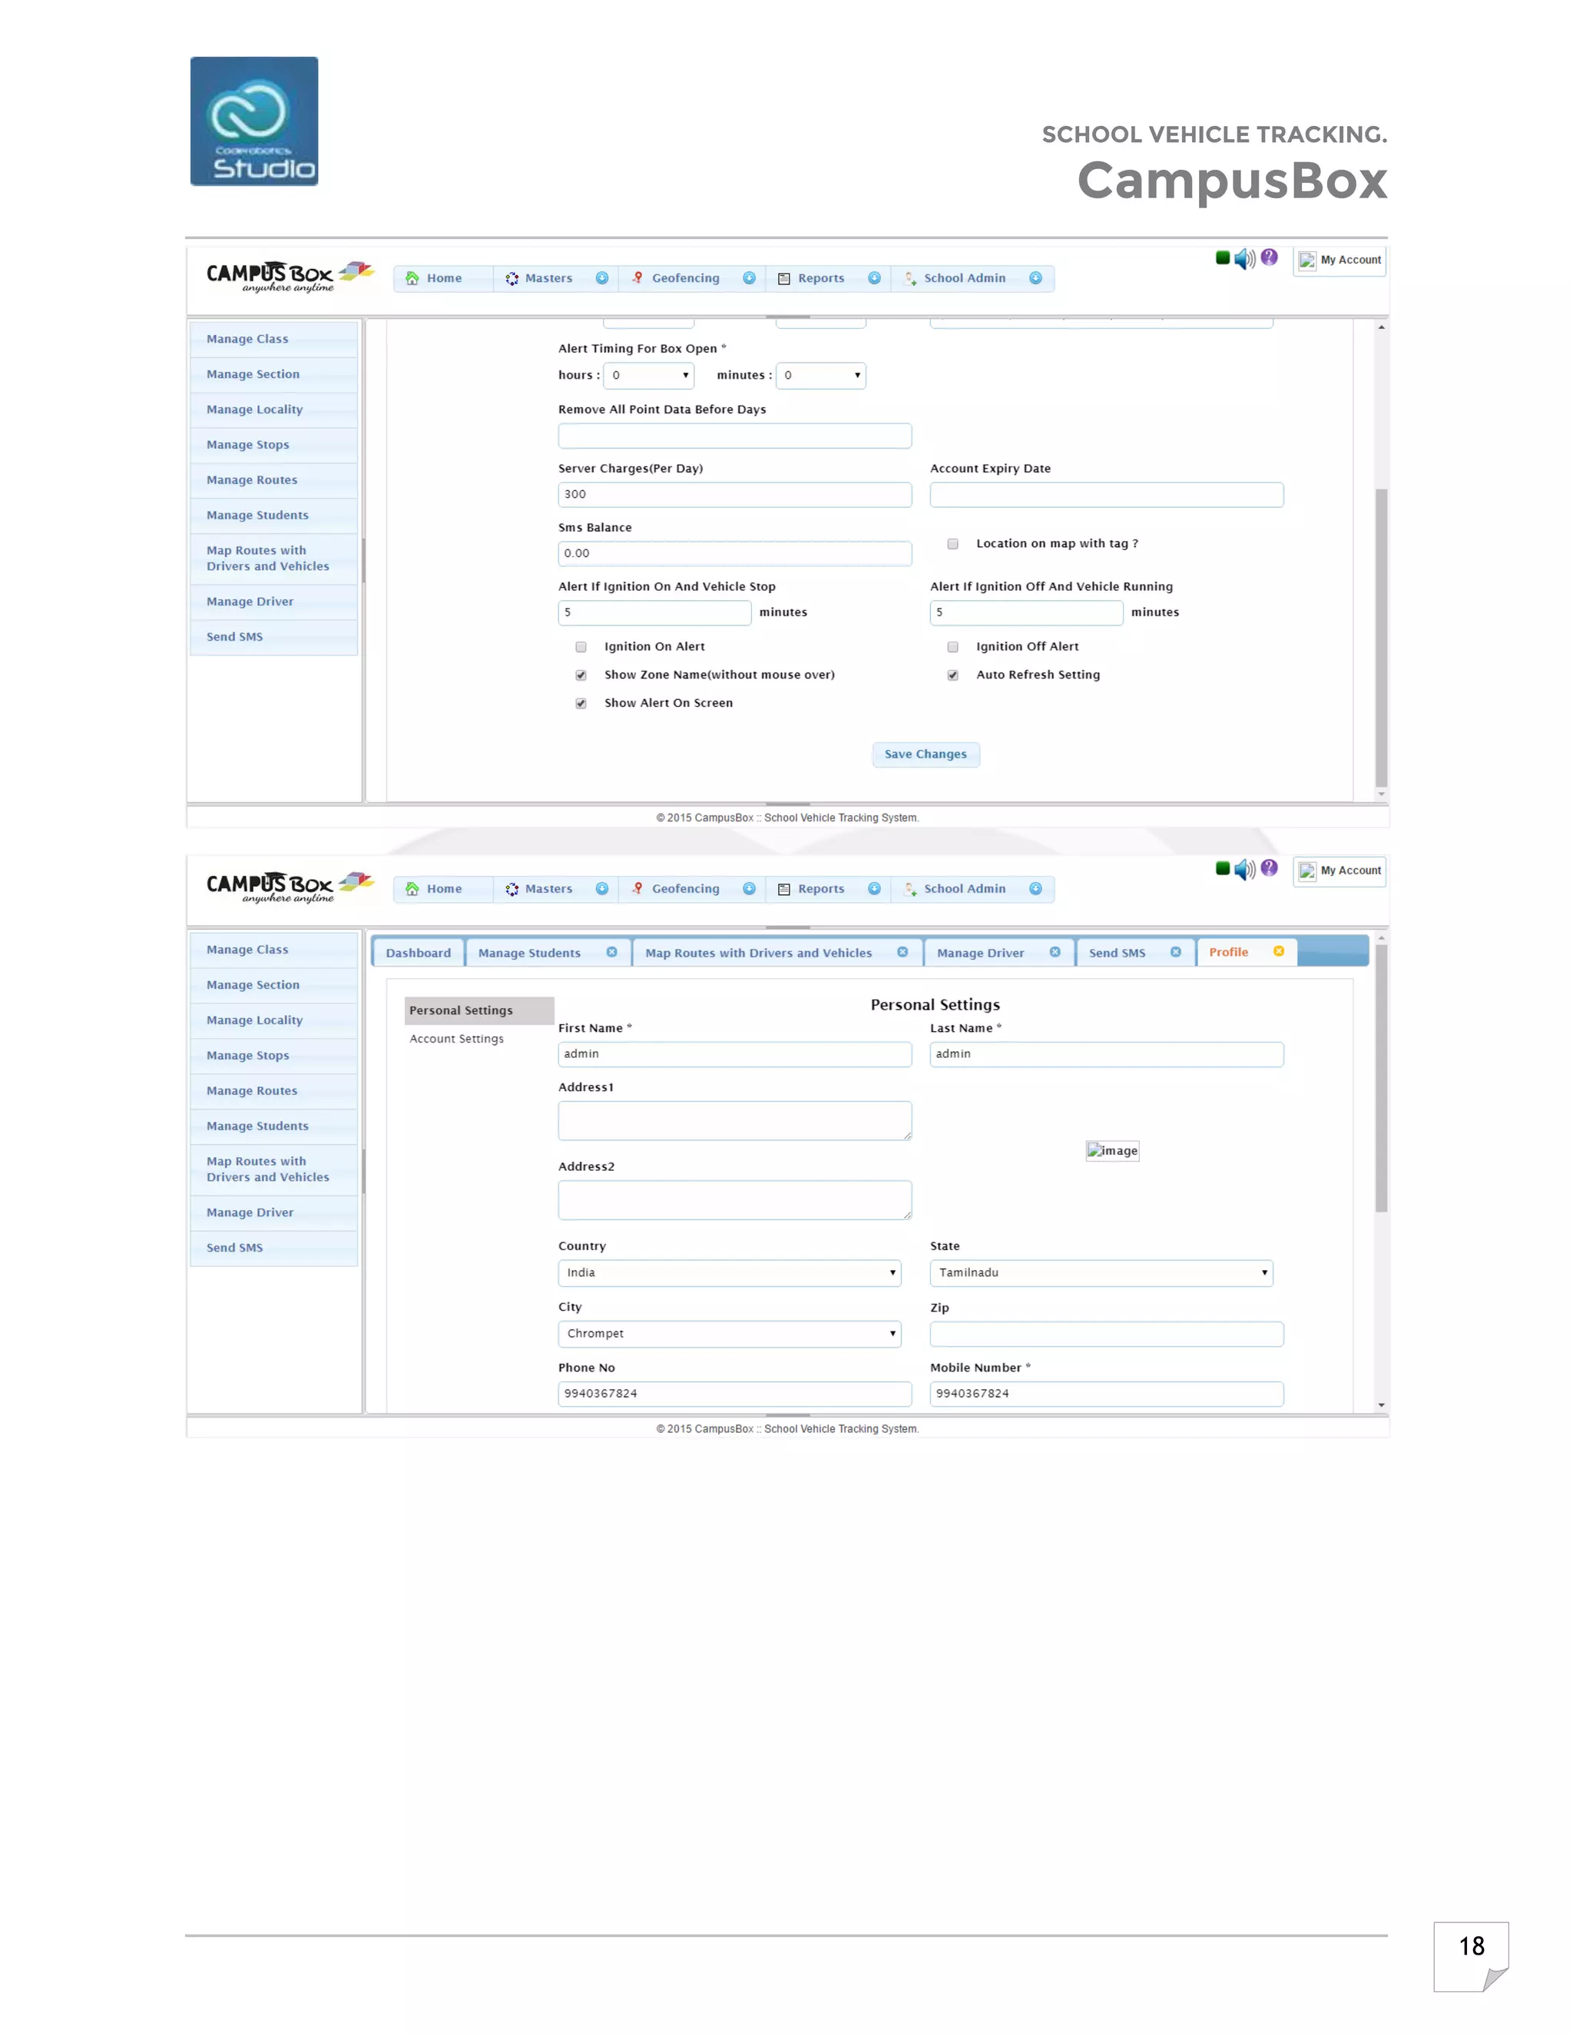Click the broken profile image placeholder
1573x2036 pixels.
[1113, 1150]
